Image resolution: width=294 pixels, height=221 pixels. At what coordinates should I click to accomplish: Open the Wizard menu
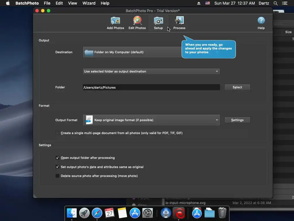89,3
